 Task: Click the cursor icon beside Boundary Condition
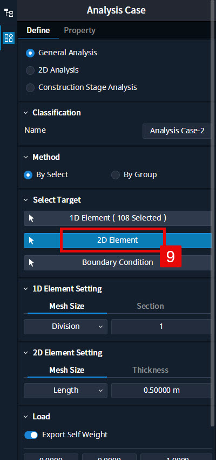point(31,263)
